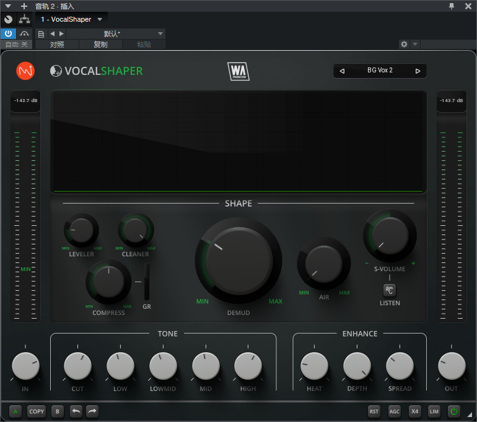The height and width of the screenshot is (422, 477).
Task: Expand the arrow next to settings gear
Action: pos(415,45)
